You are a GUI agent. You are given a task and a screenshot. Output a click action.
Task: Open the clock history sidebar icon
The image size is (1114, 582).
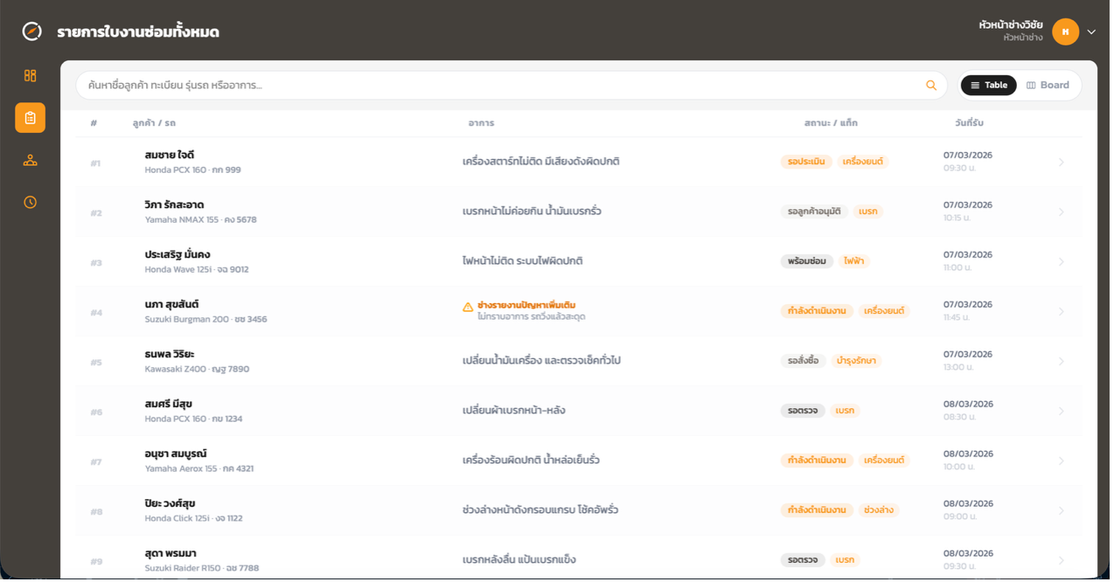(31, 203)
